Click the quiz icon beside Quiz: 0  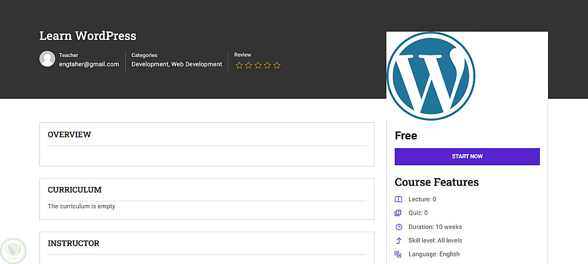[398, 213]
